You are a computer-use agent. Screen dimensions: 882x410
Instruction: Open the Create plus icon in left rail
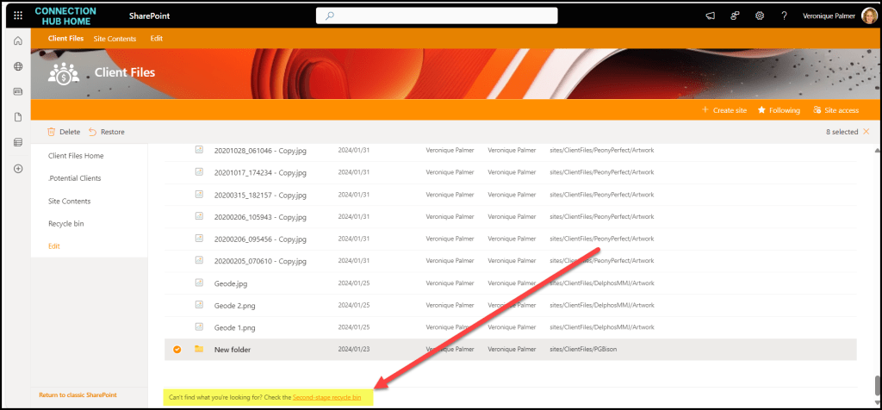point(18,168)
